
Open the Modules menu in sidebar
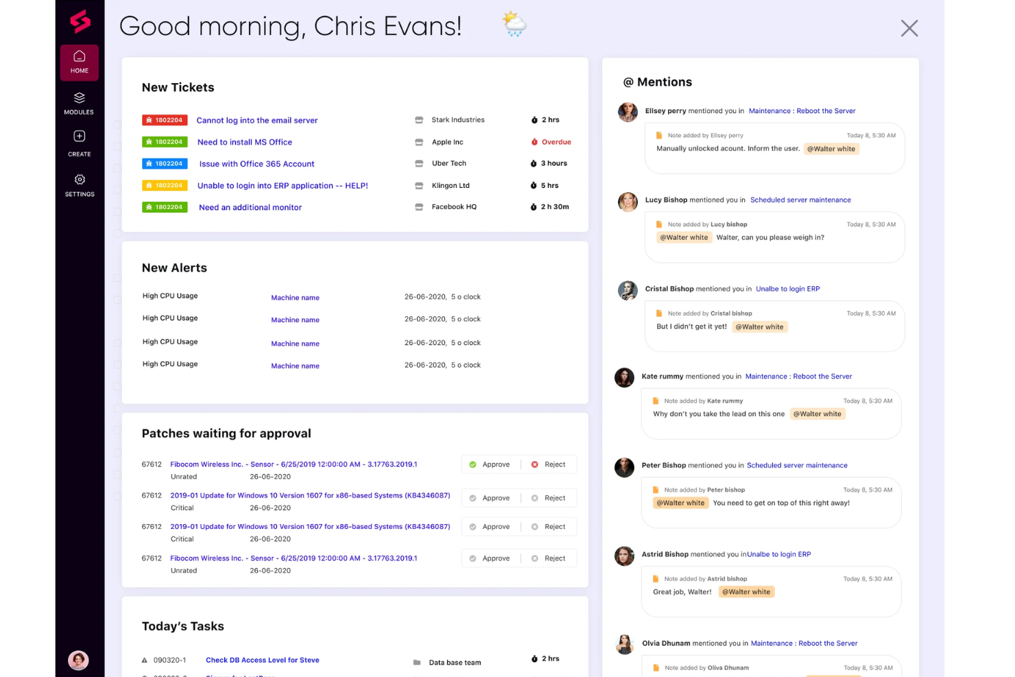80,104
